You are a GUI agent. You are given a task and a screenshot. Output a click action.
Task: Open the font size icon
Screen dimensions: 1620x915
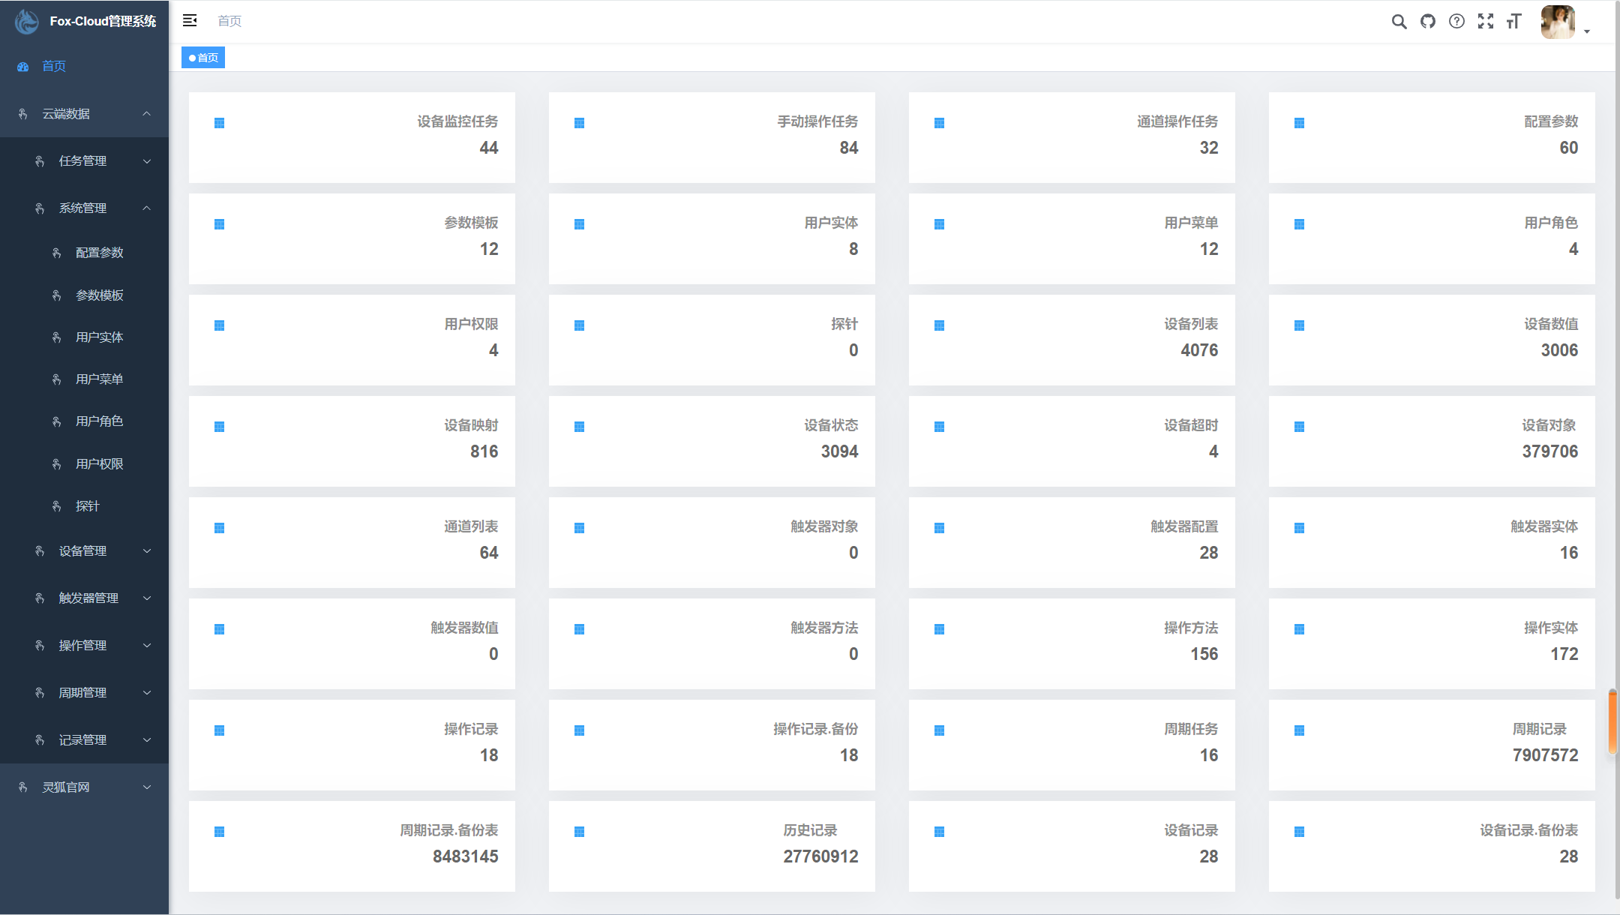pos(1514,21)
